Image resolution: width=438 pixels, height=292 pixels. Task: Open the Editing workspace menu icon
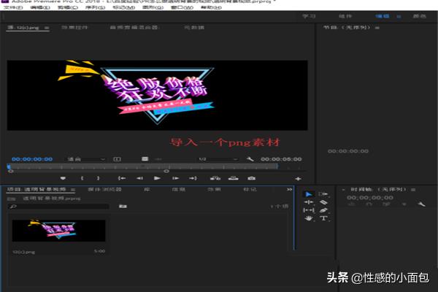(x=399, y=17)
